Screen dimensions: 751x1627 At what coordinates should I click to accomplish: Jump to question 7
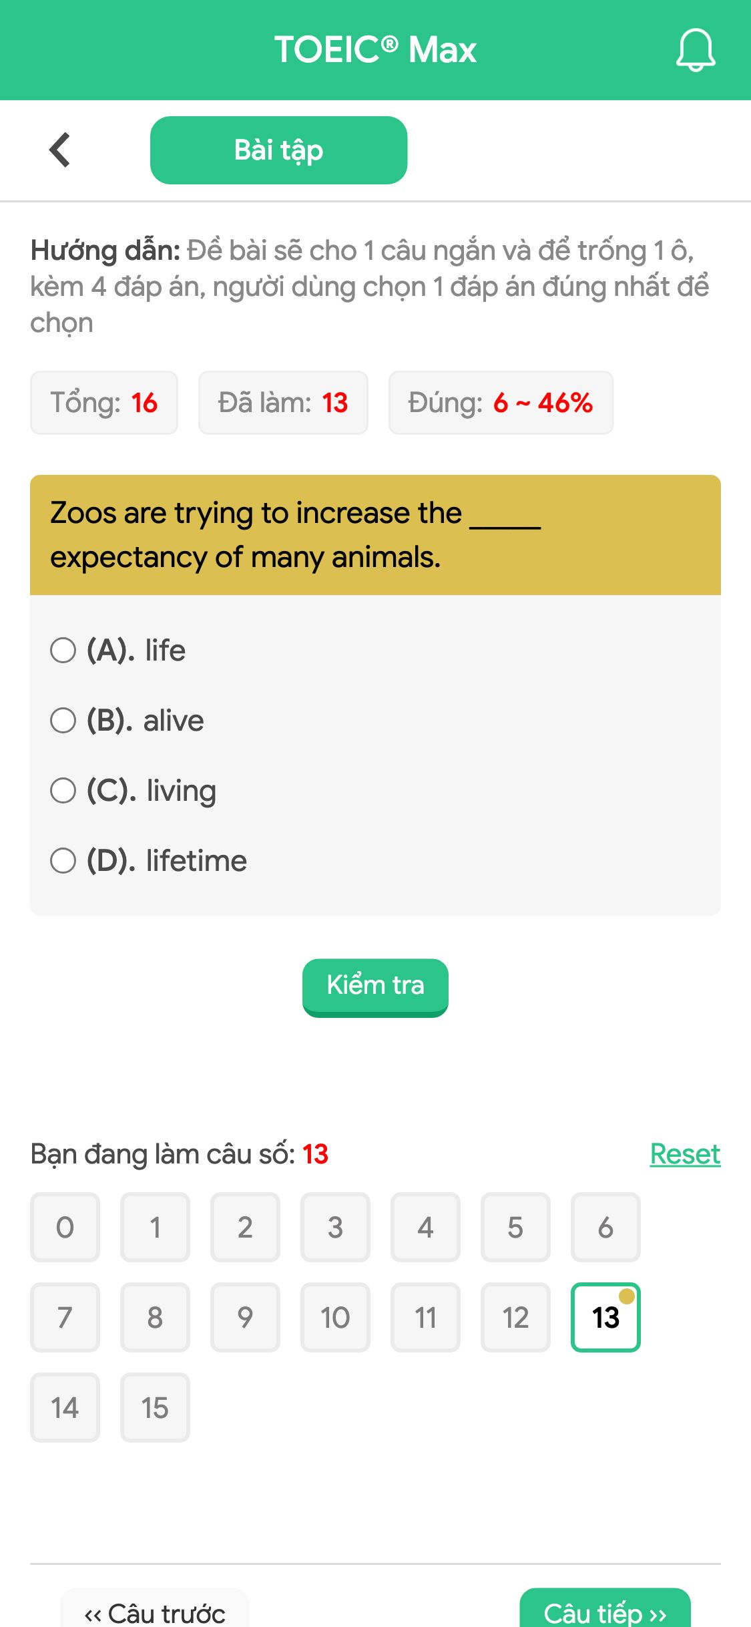(64, 1316)
